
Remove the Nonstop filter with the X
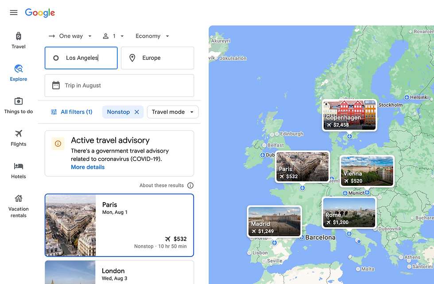pos(137,112)
